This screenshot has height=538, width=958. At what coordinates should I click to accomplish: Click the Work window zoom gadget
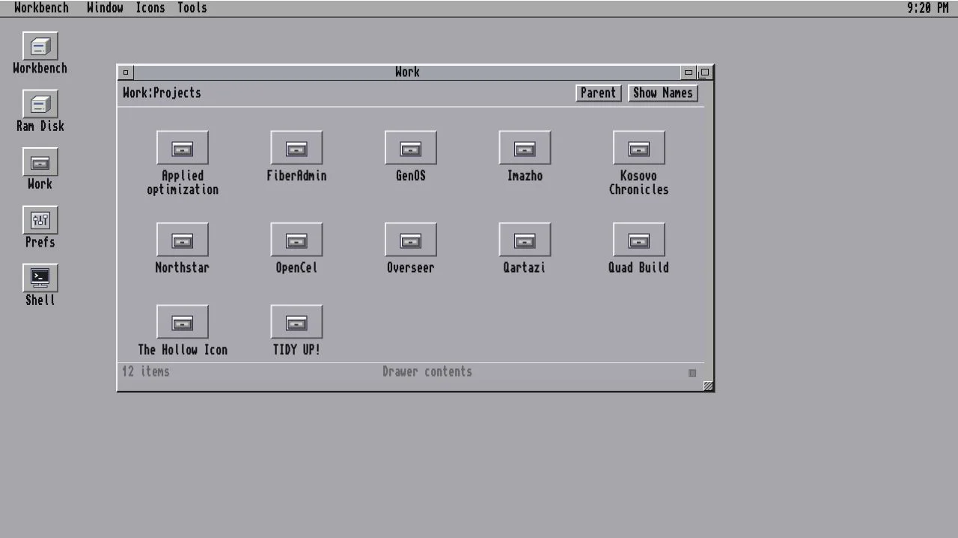(689, 72)
